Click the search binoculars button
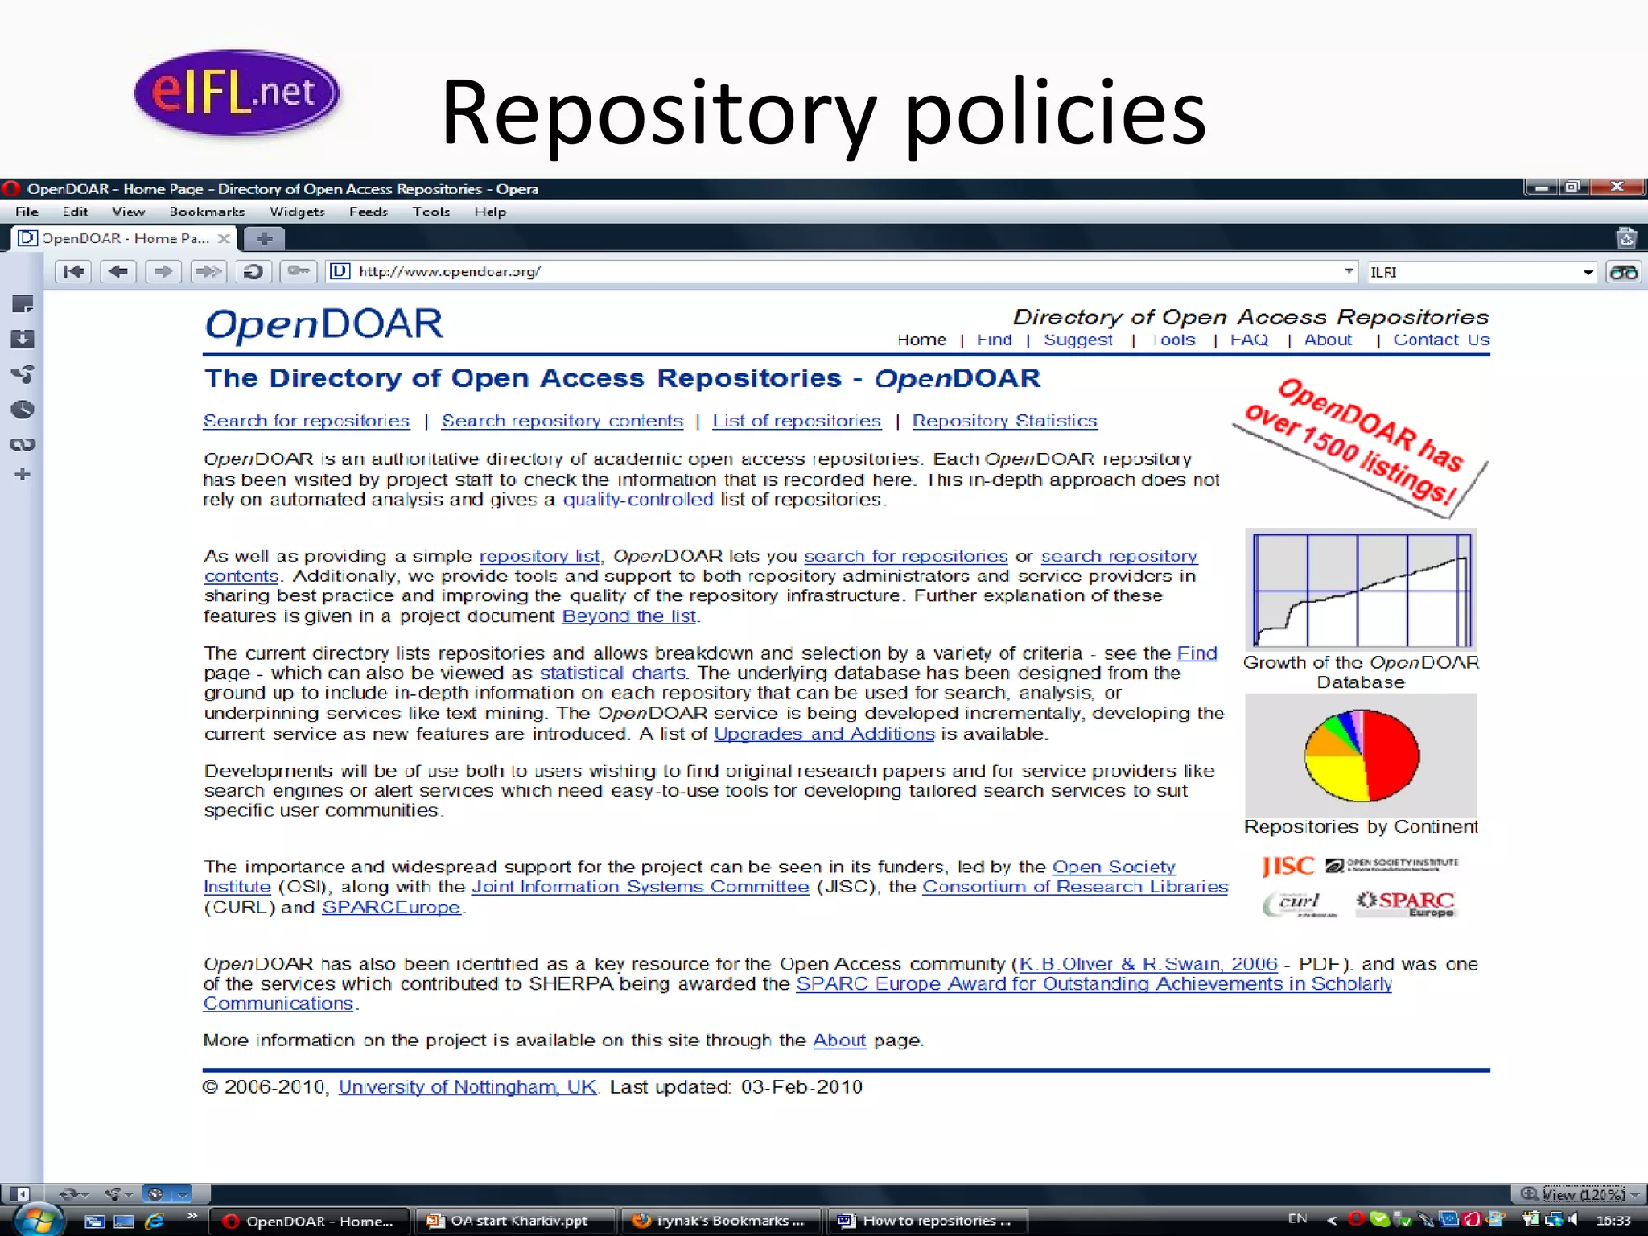The image size is (1648, 1236). click(1623, 273)
